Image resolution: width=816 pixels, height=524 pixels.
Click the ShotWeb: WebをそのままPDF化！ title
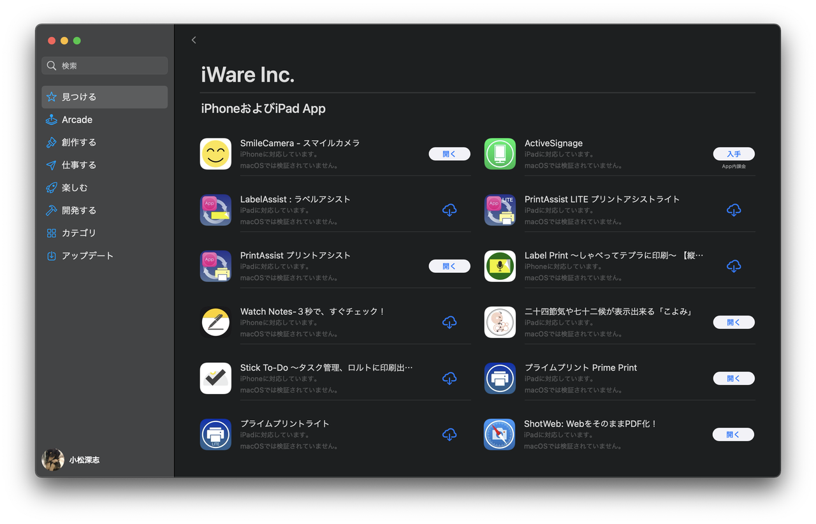(x=590, y=423)
